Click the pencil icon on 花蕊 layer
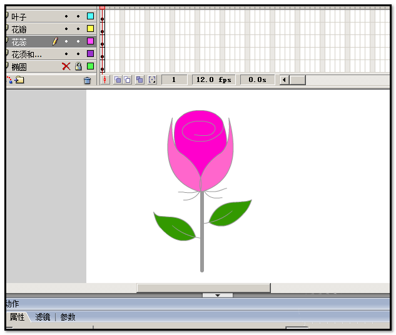The image size is (396, 335). (x=55, y=41)
